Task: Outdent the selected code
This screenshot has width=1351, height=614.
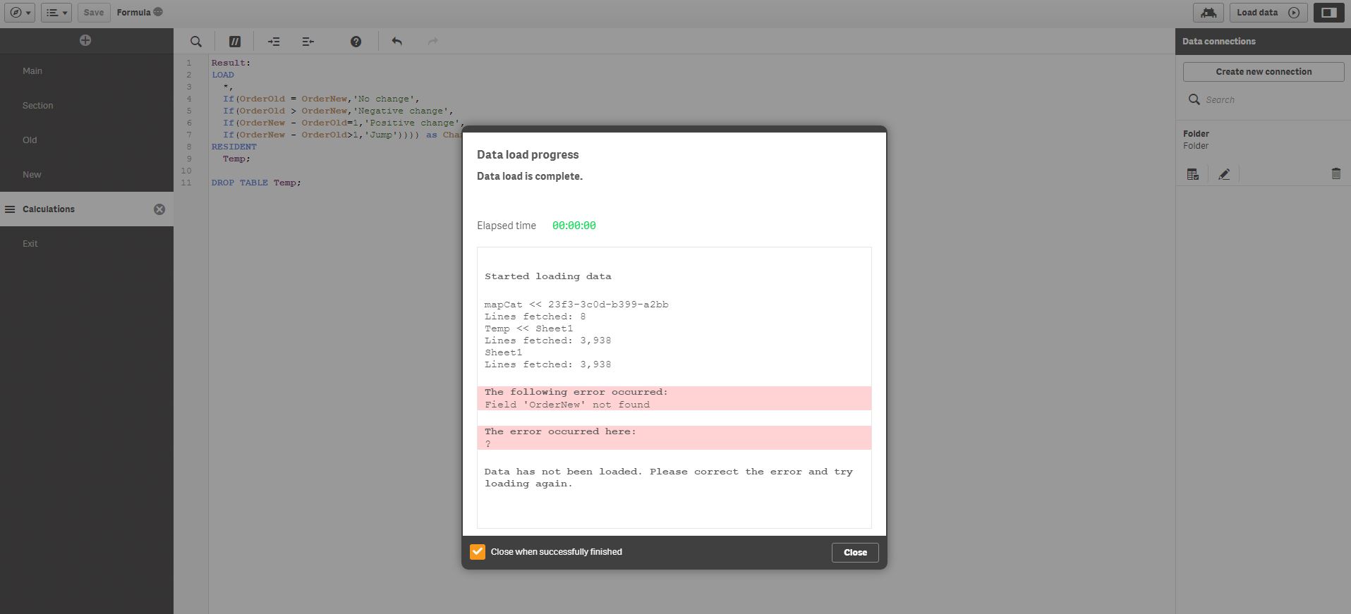Action: click(x=308, y=42)
